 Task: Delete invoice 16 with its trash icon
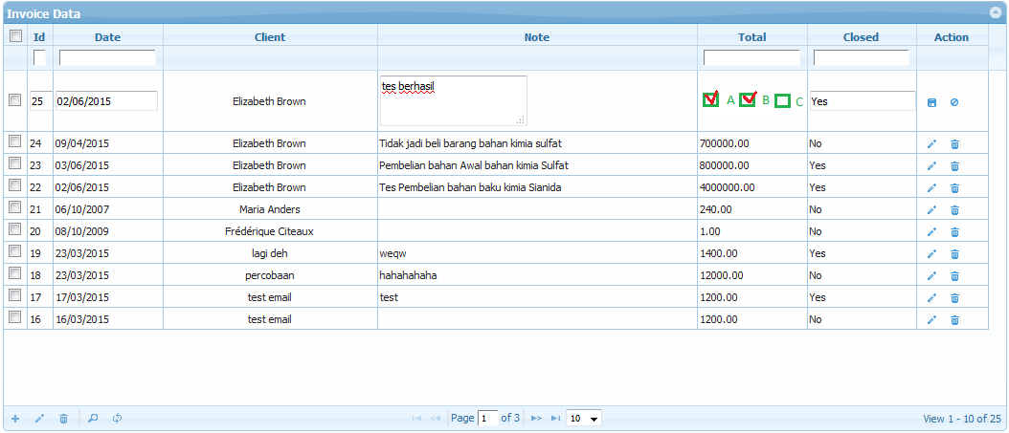[x=955, y=320]
